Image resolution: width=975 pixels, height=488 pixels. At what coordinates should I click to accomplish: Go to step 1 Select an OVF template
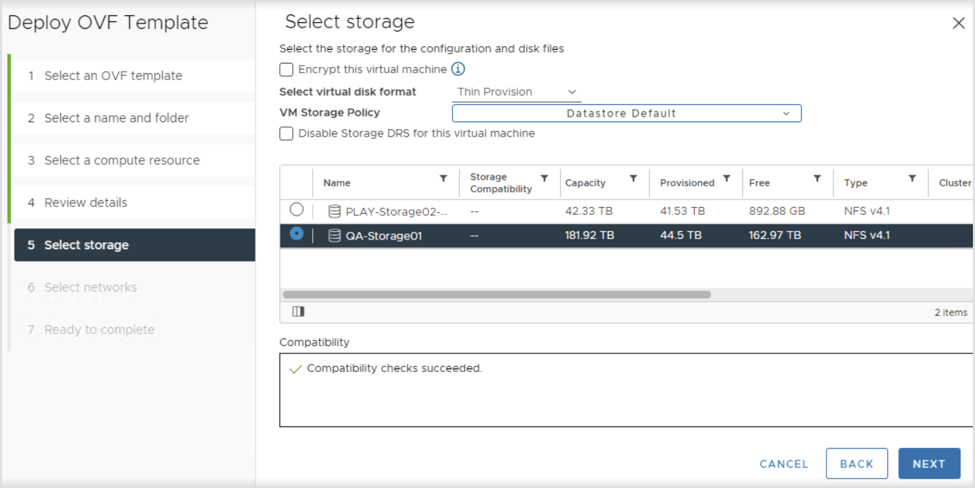pos(113,76)
